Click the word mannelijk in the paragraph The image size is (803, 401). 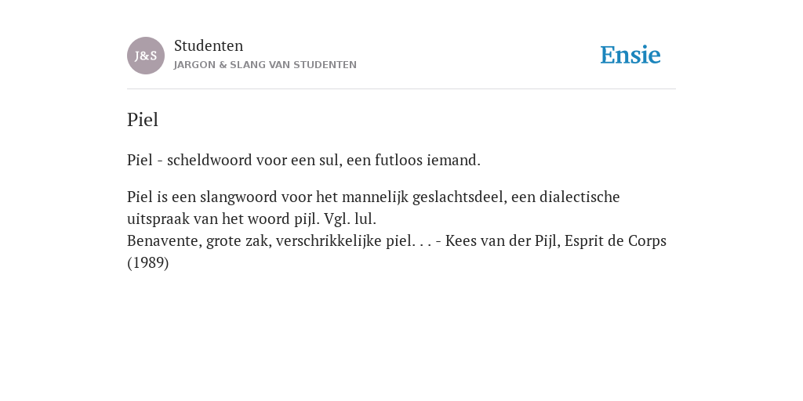click(x=375, y=197)
